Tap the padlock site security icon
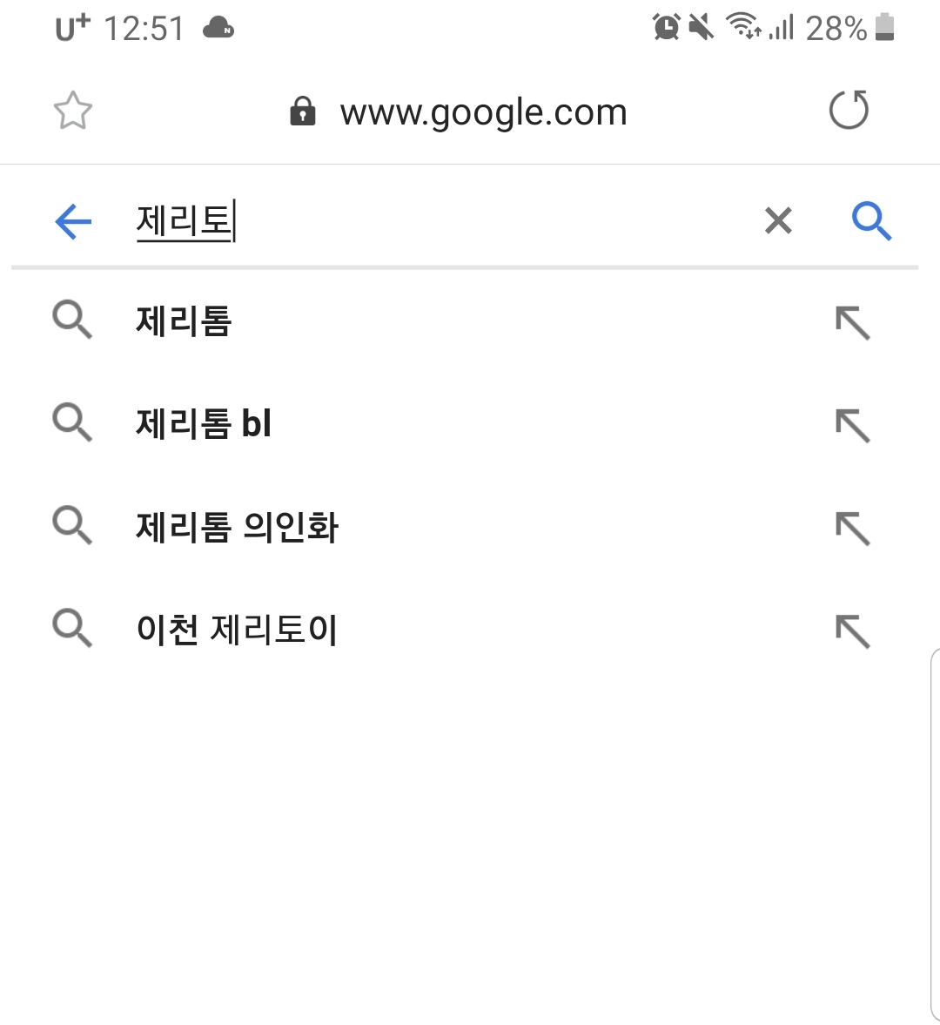This screenshot has height=1025, width=940. [x=302, y=111]
